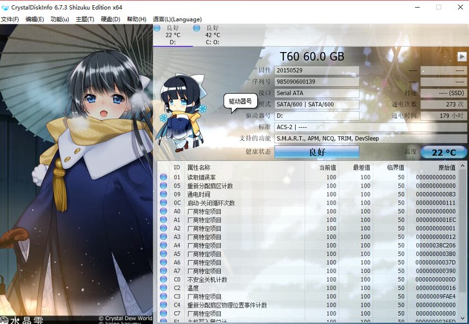Click the supported features S.M.A.R.T. field
This screenshot has height=324, width=469.
coord(370,138)
